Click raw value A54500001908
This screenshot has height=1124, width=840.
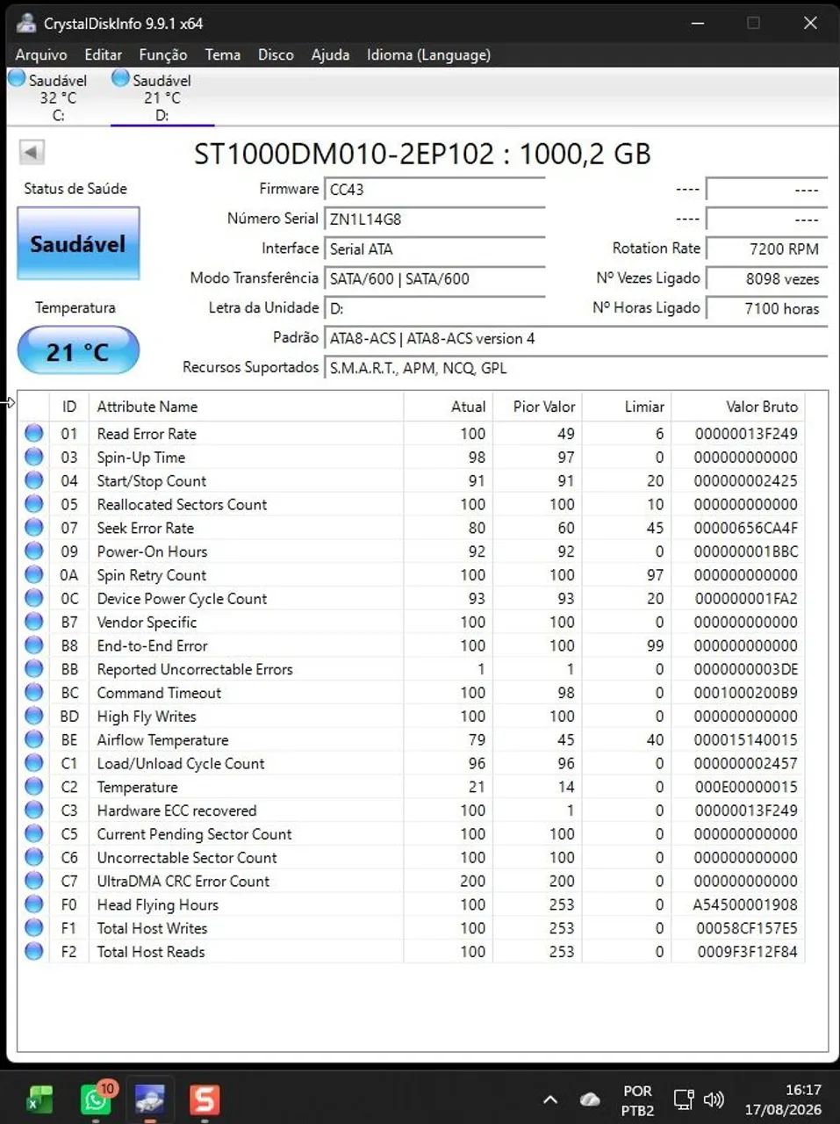coord(745,904)
